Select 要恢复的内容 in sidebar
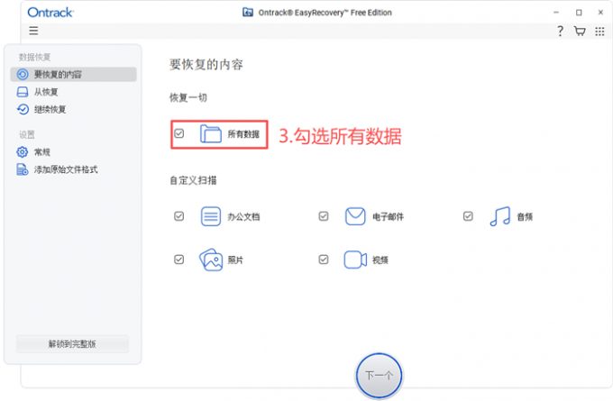613x401 pixels. click(74, 74)
